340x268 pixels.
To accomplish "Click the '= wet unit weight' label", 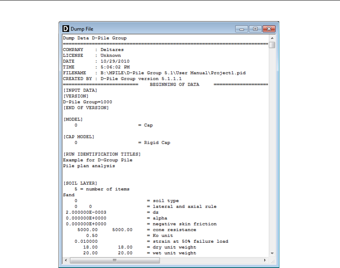I will [x=172, y=253].
